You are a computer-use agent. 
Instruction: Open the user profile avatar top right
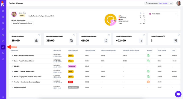[179, 3]
